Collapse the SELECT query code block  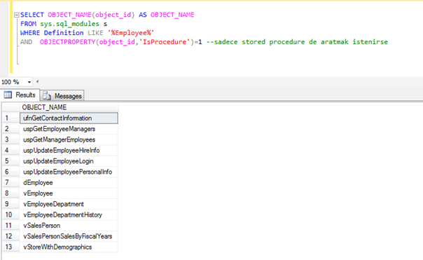16,15
